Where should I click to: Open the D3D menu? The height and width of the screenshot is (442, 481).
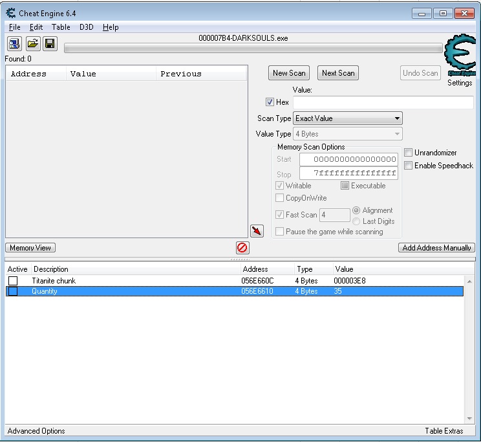coord(87,27)
